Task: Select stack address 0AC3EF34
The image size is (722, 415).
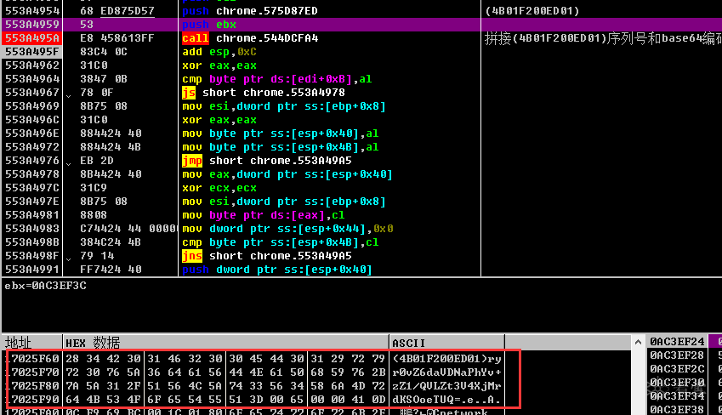Action: 677,396
